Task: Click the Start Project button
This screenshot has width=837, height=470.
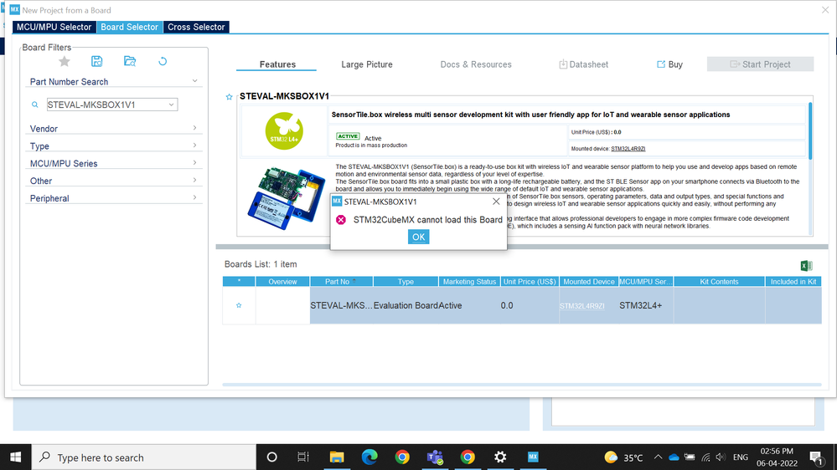Action: click(760, 64)
